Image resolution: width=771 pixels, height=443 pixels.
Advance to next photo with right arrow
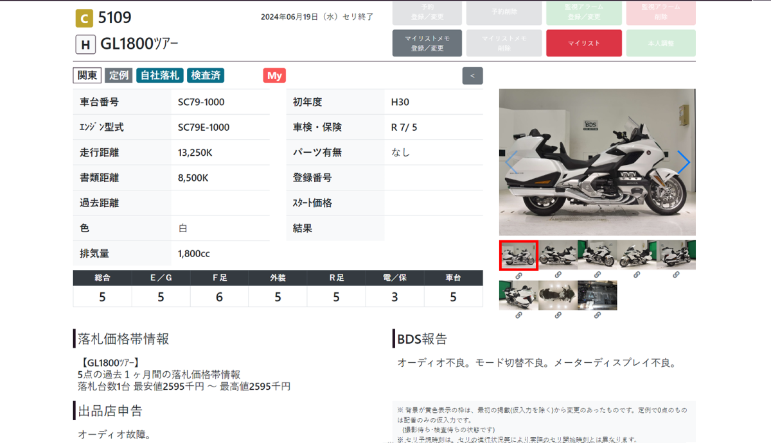[x=684, y=162]
